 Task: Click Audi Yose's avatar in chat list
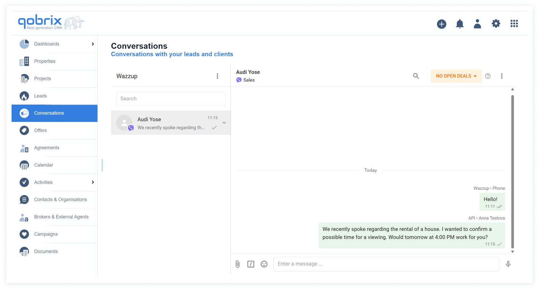click(124, 123)
